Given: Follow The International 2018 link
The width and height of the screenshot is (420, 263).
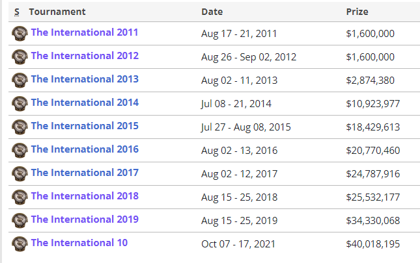Looking at the screenshot, I should (85, 196).
